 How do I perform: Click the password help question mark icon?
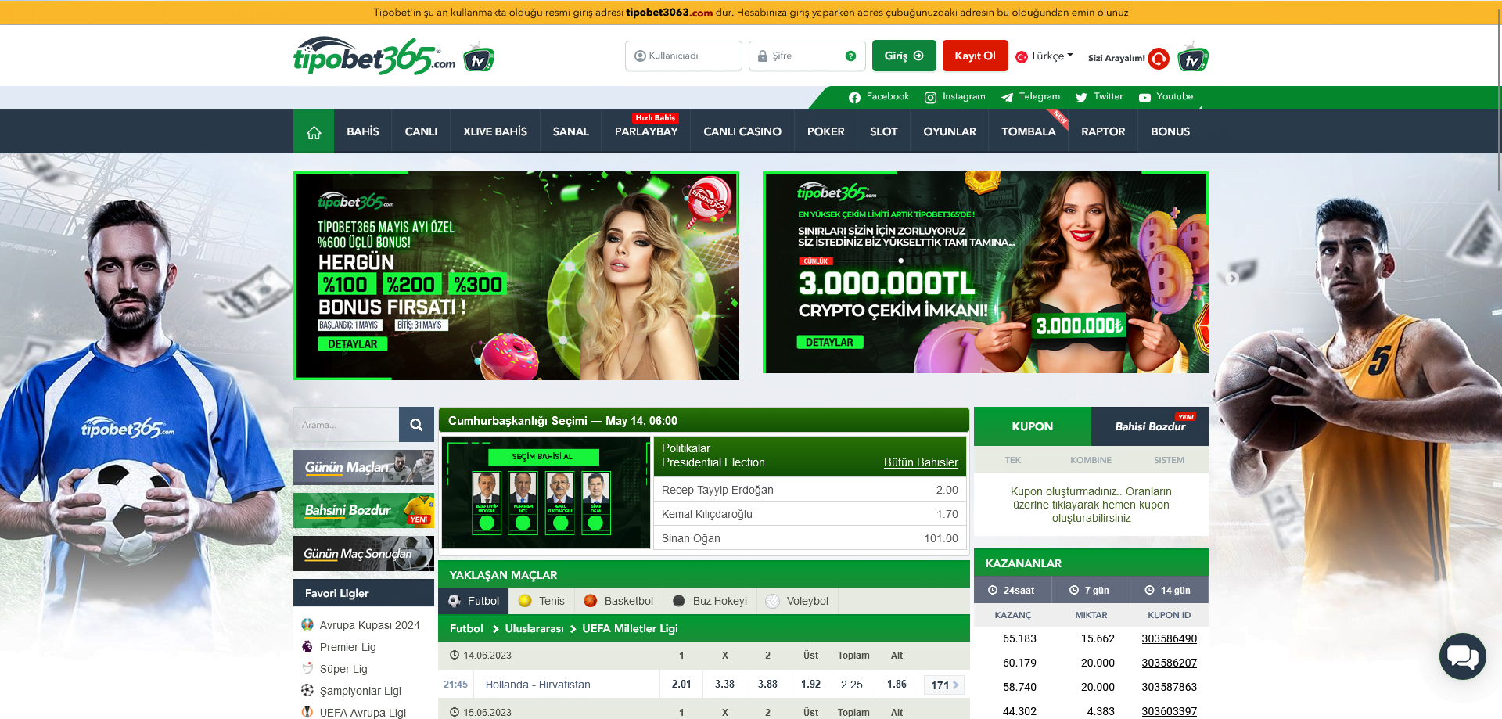[x=850, y=56]
